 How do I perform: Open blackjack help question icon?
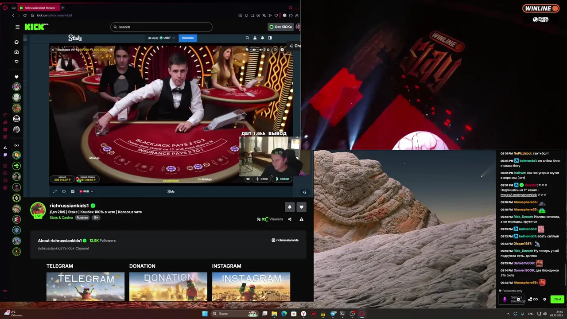pos(282,50)
